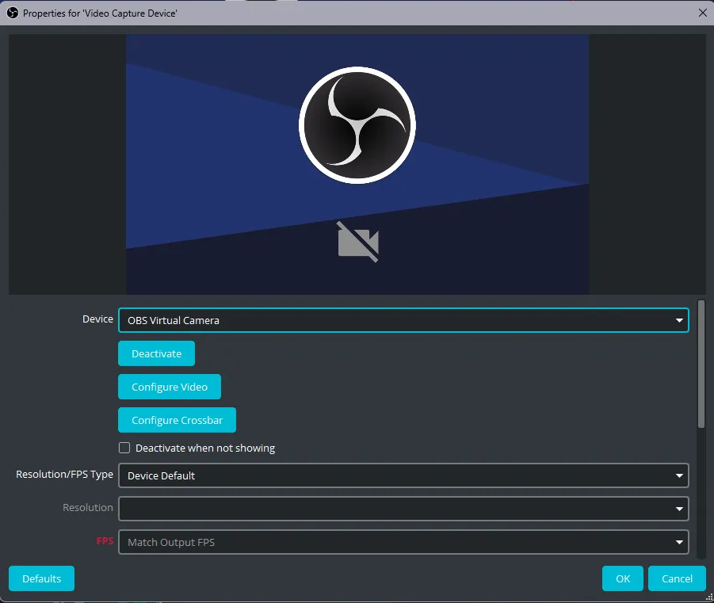The width and height of the screenshot is (714, 603).
Task: Click the crossed-out camera icon in the preview
Action: tap(357, 242)
